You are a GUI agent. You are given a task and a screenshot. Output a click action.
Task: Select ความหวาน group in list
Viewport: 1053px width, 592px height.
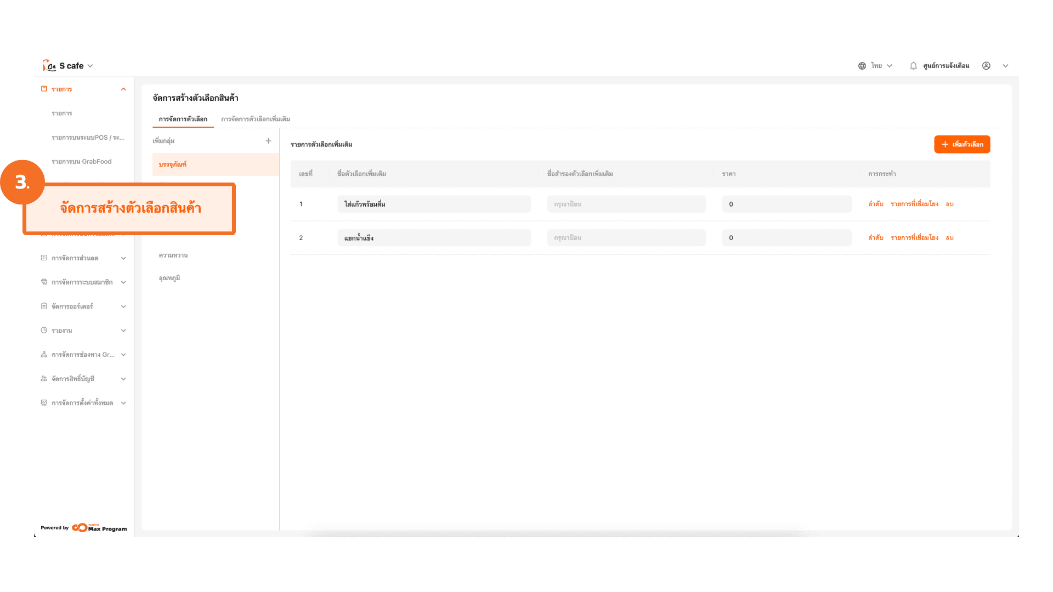[173, 255]
